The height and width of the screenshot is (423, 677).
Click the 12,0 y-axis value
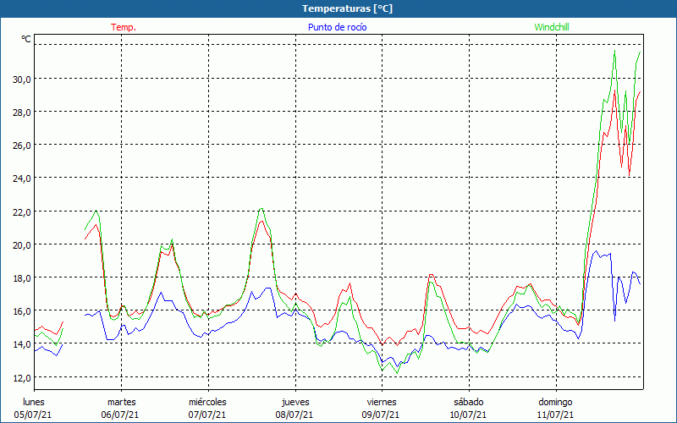[22, 377]
